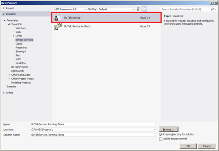219x151 pixels.
Task: Select BizTalk Projects in tree
Action: click(x=20, y=67)
